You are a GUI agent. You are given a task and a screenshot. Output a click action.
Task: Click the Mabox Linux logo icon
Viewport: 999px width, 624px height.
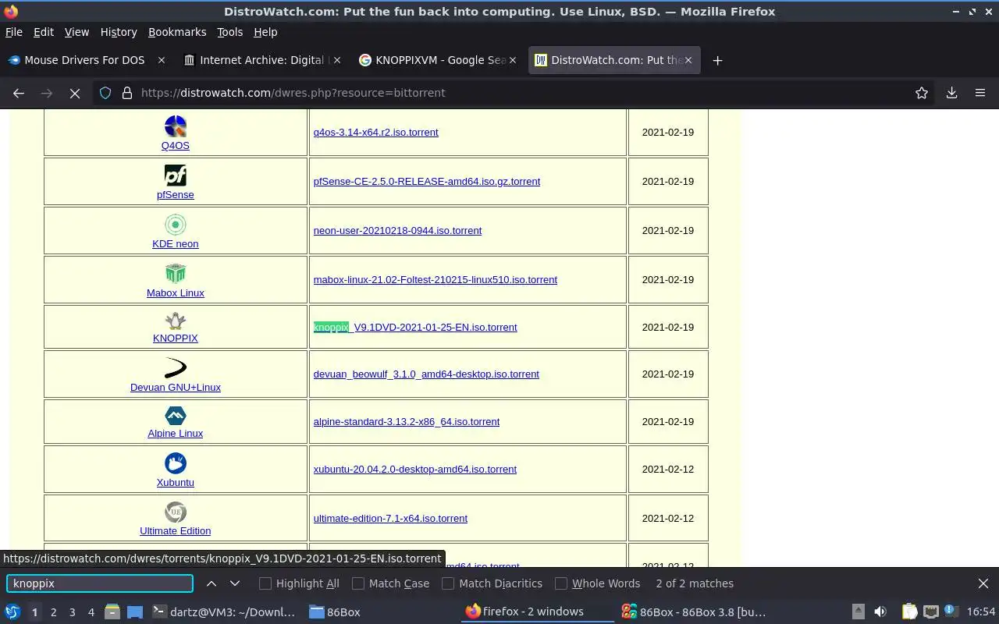pos(175,274)
